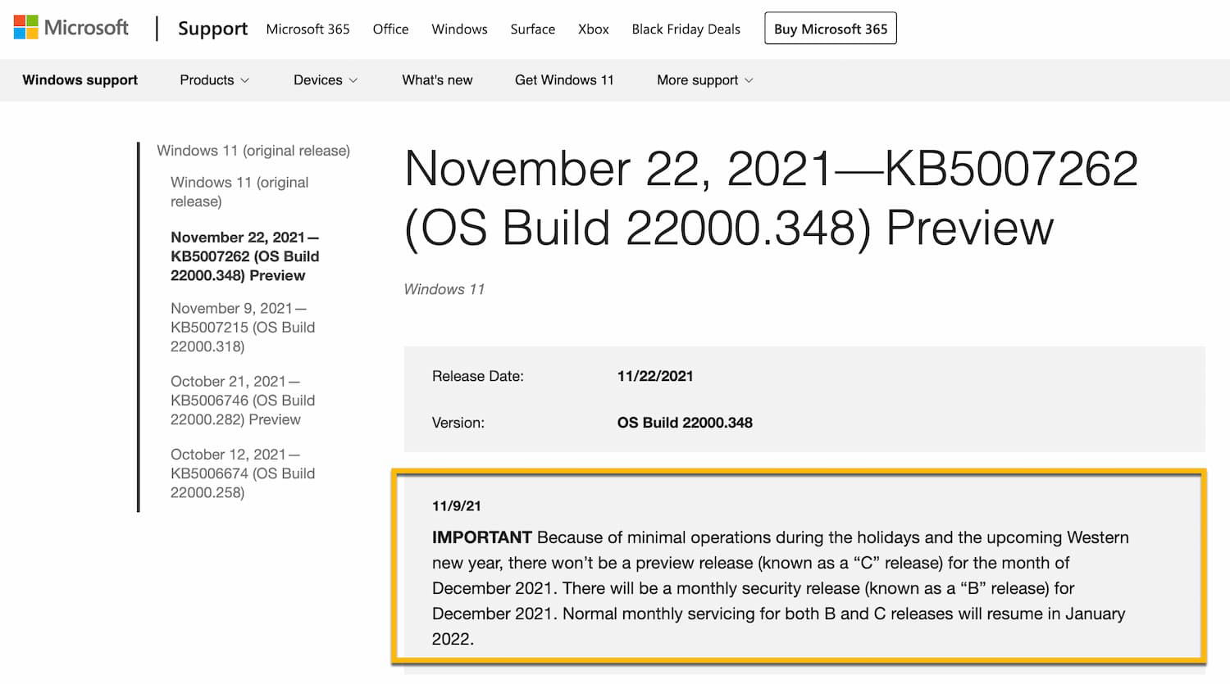Collapse the Windows 11 (original release) sidebar heading
The width and height of the screenshot is (1230, 684).
(x=253, y=151)
